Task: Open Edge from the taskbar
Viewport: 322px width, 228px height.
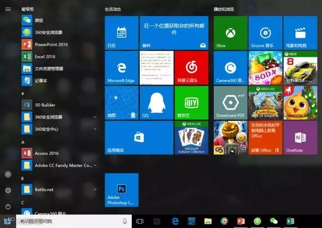Action: pos(175,221)
